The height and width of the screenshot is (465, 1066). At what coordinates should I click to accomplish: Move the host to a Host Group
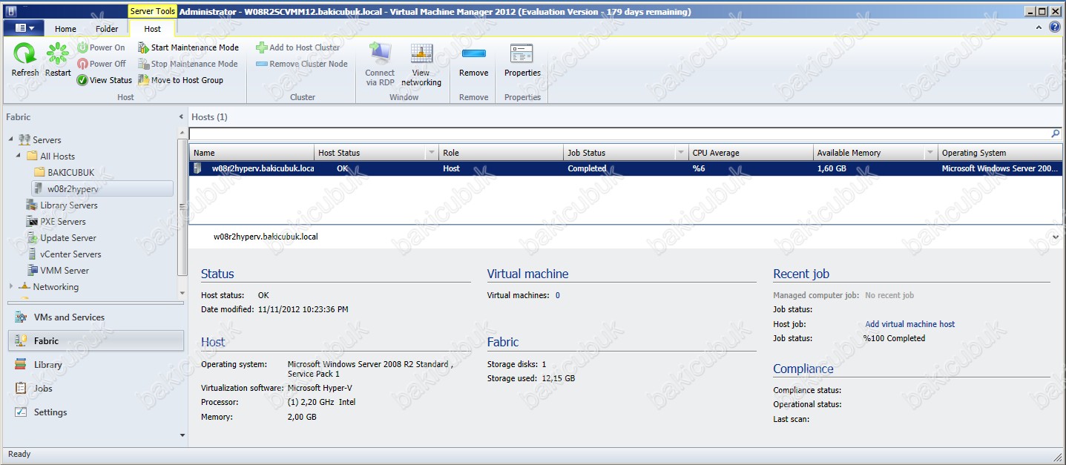(x=181, y=80)
